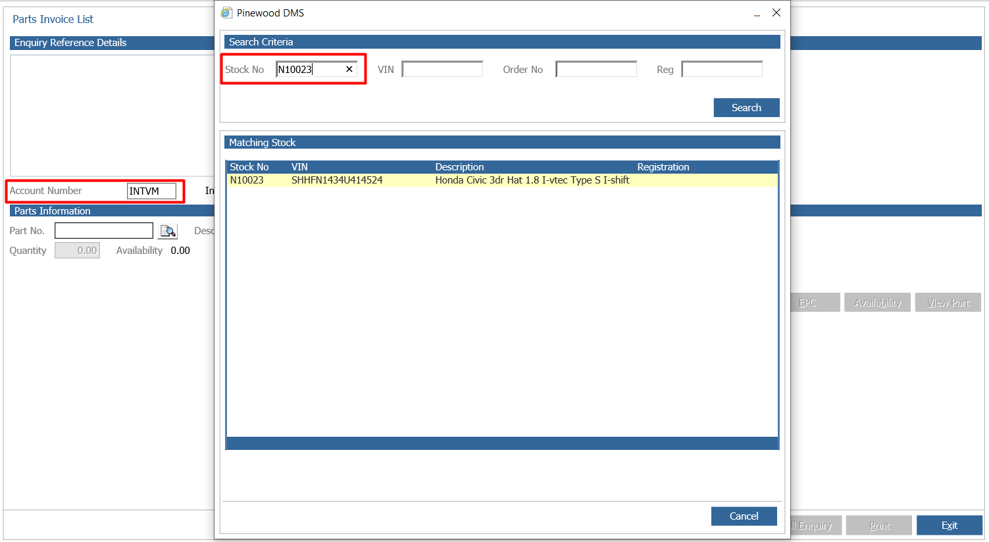Select stock row N10023
The height and width of the screenshot is (542, 989).
coord(502,180)
